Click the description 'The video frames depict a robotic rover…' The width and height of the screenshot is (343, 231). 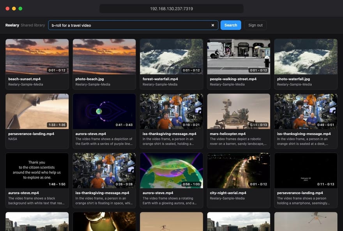[x=238, y=141]
